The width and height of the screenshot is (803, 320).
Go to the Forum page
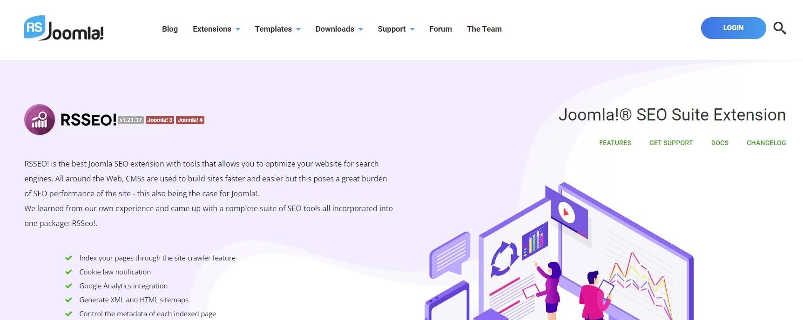pos(440,29)
